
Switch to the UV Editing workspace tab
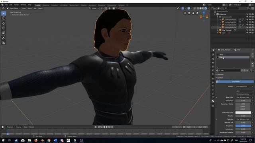point(64,5)
